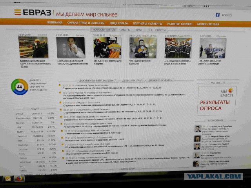
Task: Click the EVRAZ logo in the header
Action: (x=33, y=13)
